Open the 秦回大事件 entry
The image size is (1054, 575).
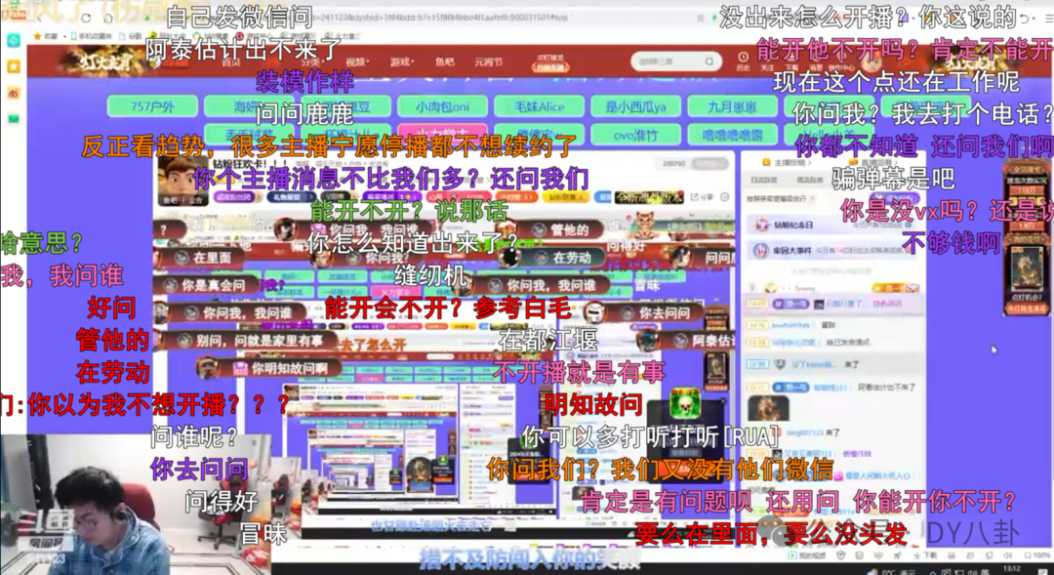tap(833, 251)
